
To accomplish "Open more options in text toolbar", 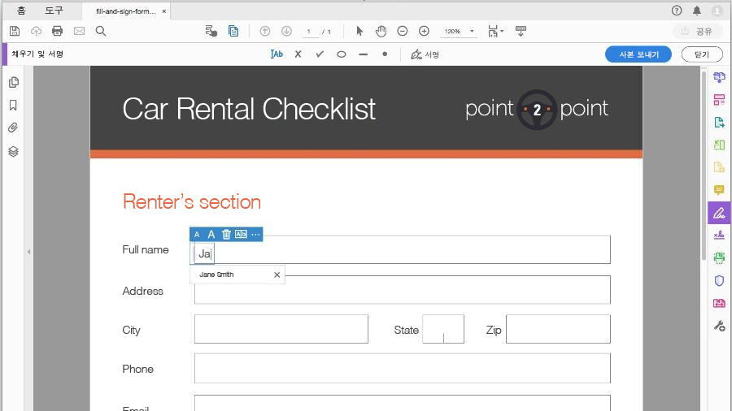I will point(255,234).
